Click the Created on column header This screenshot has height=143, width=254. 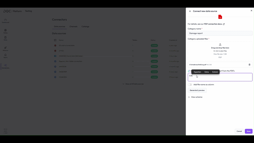coord(173,40)
